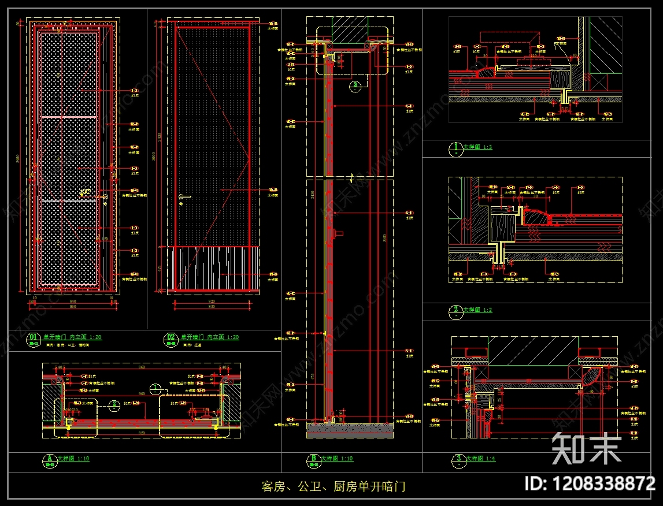Click the "大样图 1:3" detail title

coord(478,147)
